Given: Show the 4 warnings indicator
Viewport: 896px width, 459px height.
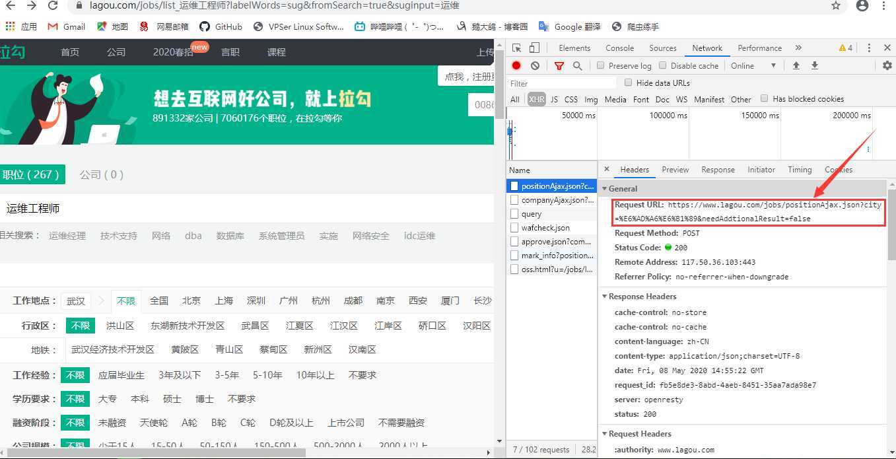Looking at the screenshot, I should pyautogui.click(x=846, y=48).
